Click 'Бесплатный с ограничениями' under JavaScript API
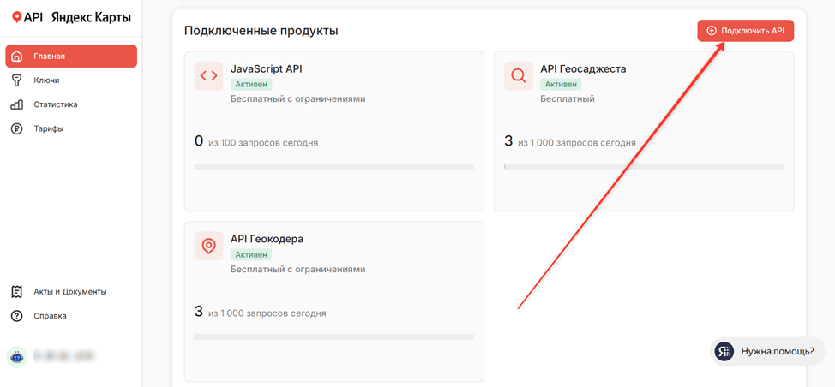This screenshot has height=387, width=835. tap(298, 98)
